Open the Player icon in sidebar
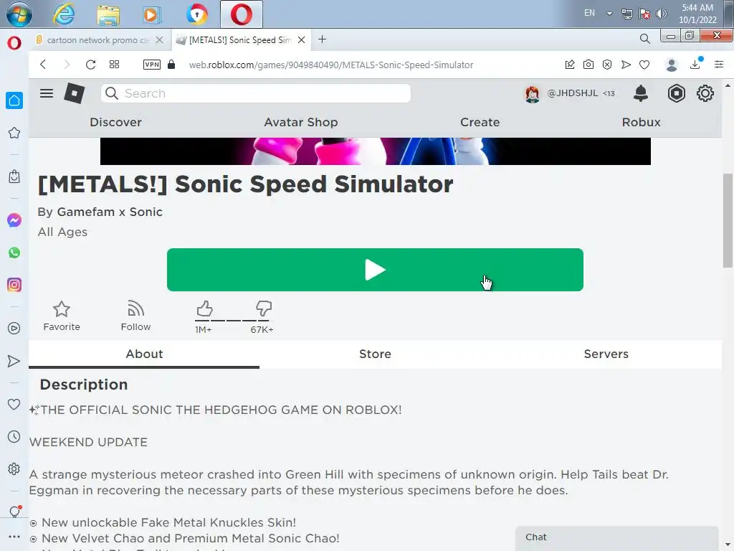 14,328
